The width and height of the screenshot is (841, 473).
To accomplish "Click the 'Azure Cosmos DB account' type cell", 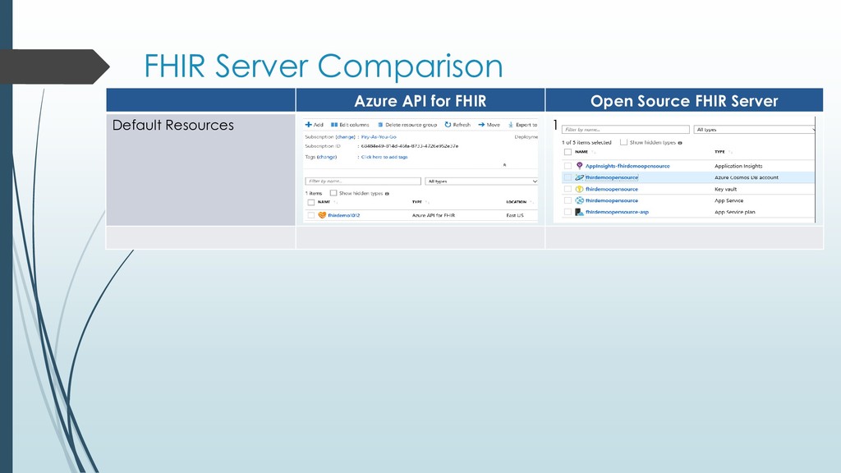I will pyautogui.click(x=746, y=177).
